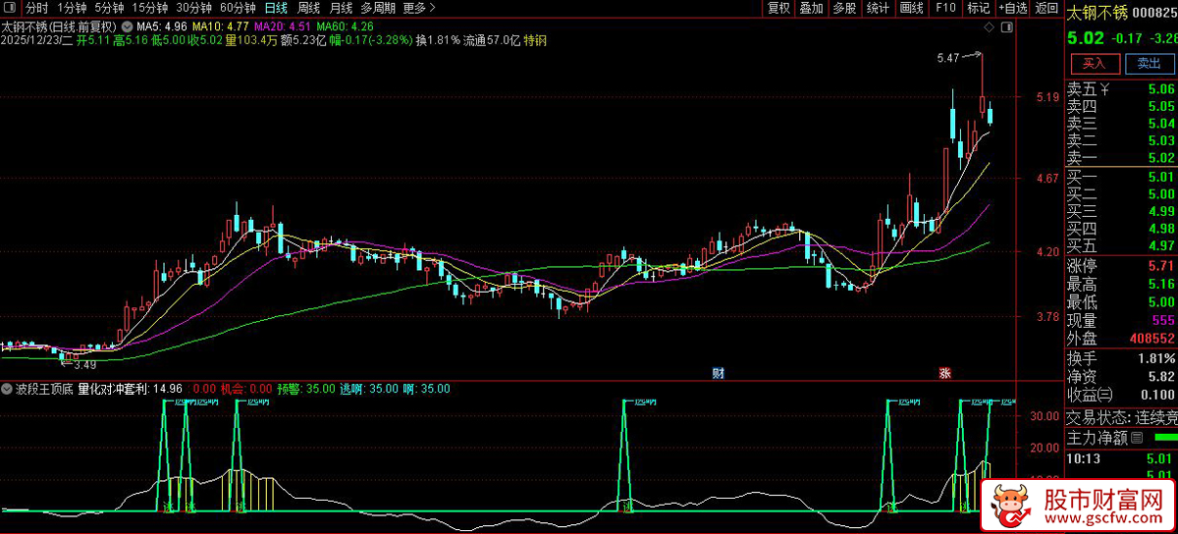The height and width of the screenshot is (534, 1178).
Task: Click the 外盘 value 408552
Action: coord(1152,338)
